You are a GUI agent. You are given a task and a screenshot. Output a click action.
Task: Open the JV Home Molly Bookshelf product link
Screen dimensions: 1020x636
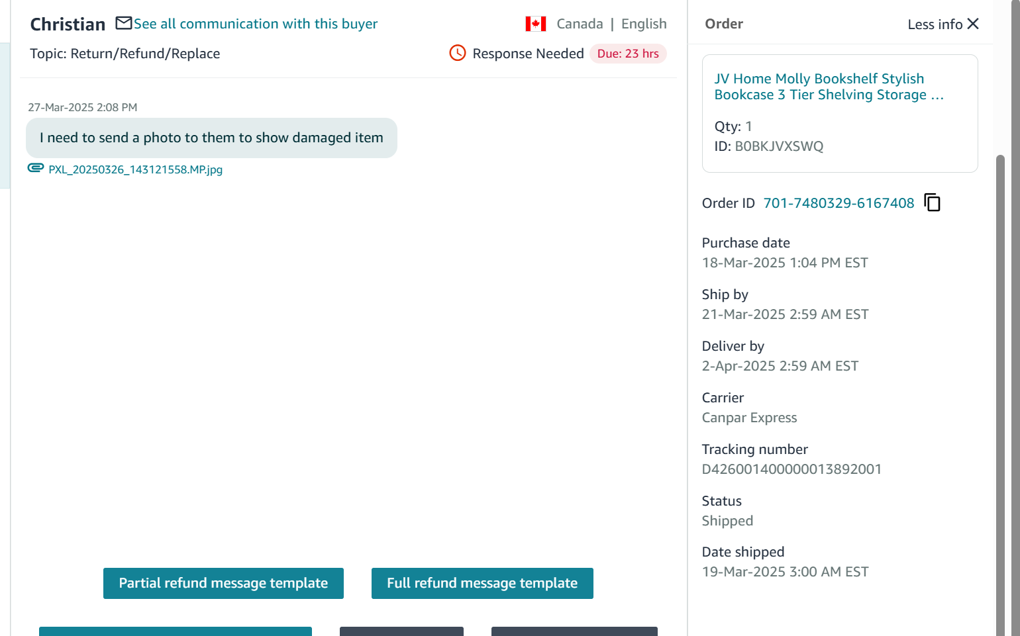click(x=829, y=87)
